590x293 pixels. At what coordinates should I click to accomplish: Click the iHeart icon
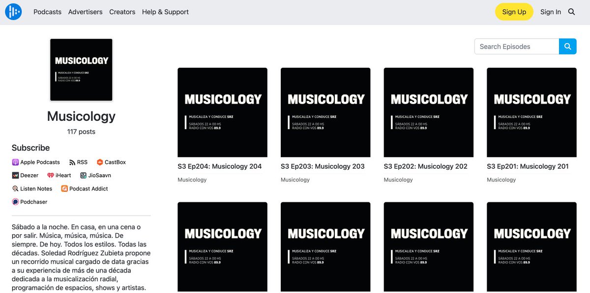(x=50, y=175)
